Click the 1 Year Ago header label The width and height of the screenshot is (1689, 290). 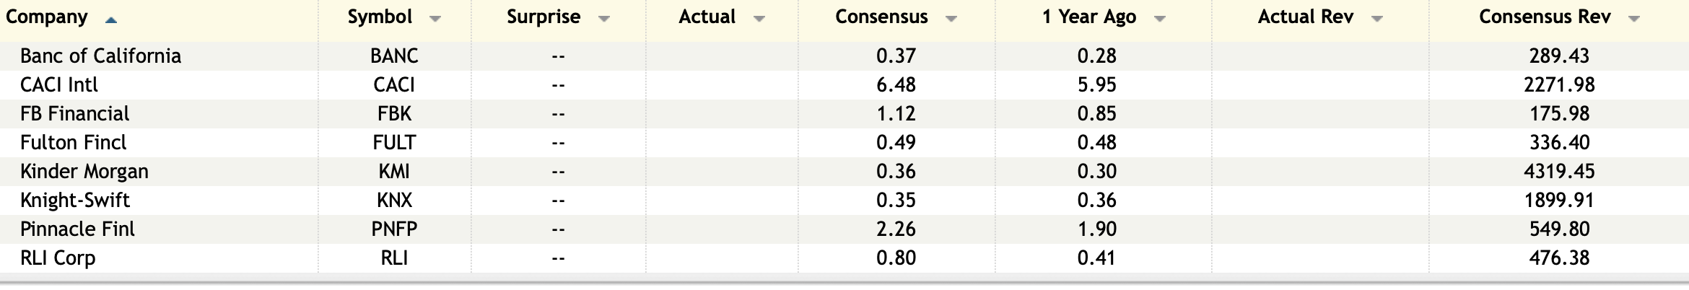coord(1088,17)
